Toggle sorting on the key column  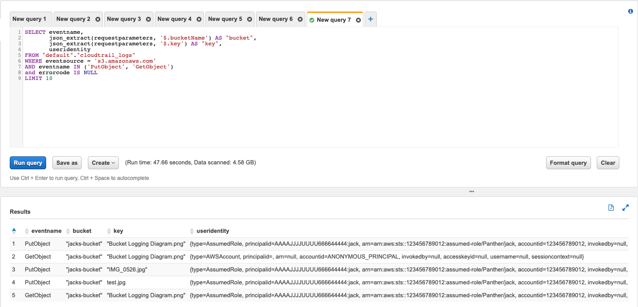tap(109, 231)
